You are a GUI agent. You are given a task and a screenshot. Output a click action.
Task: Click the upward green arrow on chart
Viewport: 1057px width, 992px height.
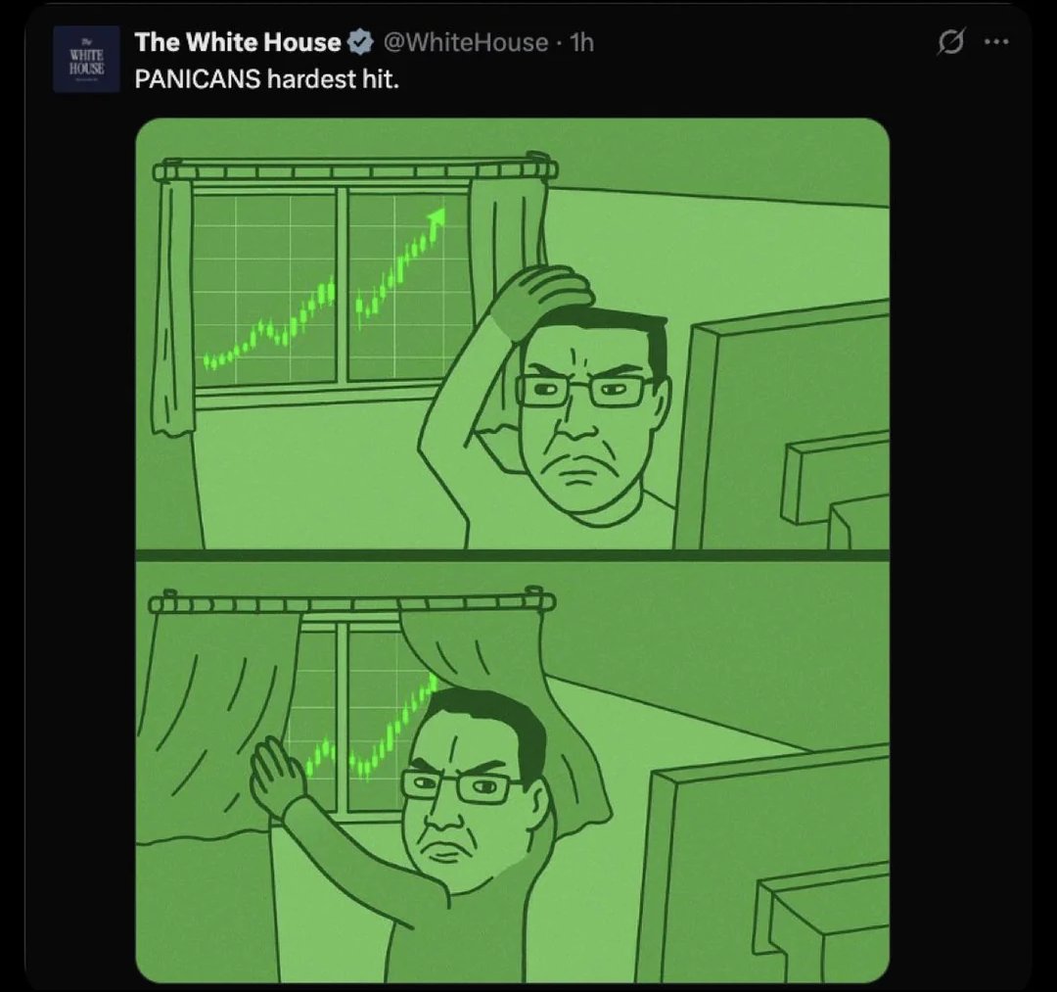(436, 219)
